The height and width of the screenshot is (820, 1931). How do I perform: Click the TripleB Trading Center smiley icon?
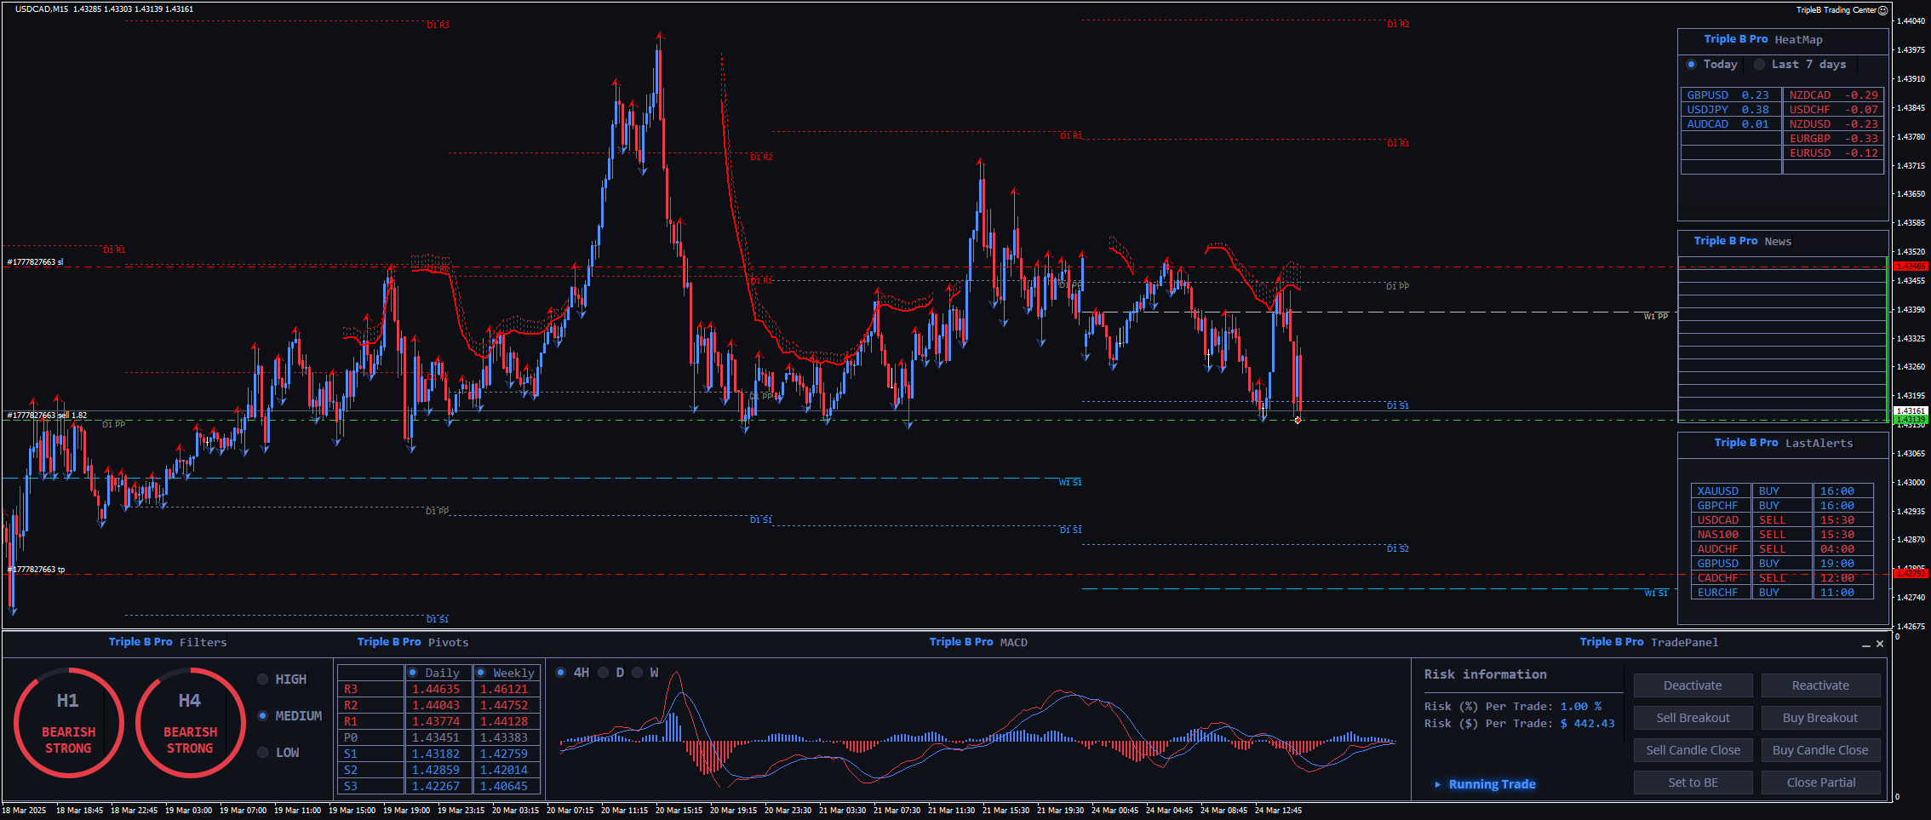1882,10
